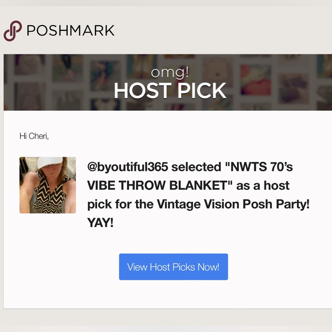
Task: Click the 'as a host' text
Action: tap(263, 186)
